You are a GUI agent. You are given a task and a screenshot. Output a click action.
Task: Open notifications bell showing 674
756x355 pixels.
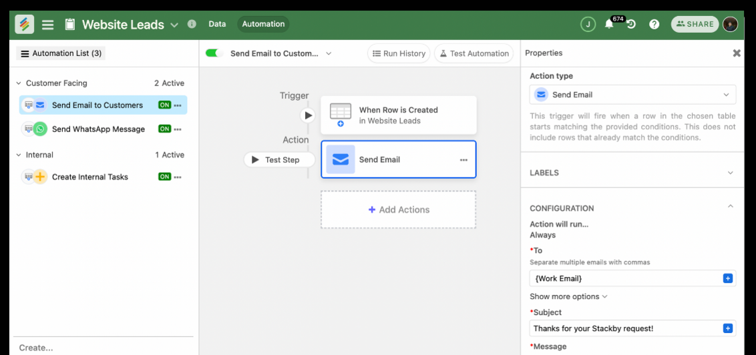pos(610,24)
